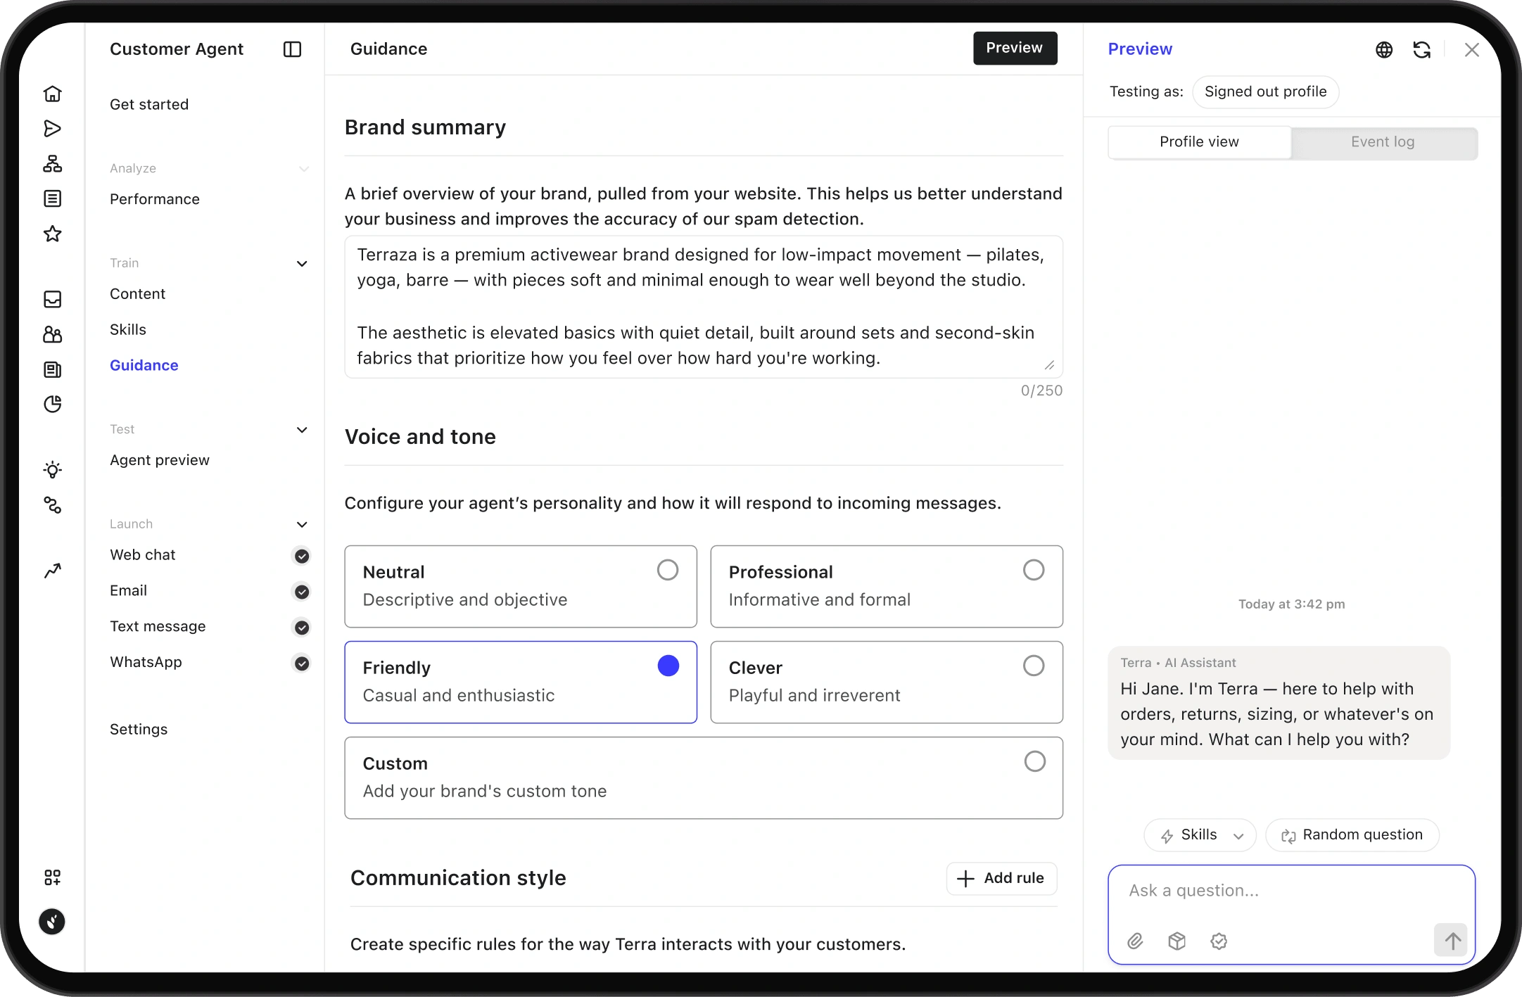Refresh the preview conversation

(1421, 50)
